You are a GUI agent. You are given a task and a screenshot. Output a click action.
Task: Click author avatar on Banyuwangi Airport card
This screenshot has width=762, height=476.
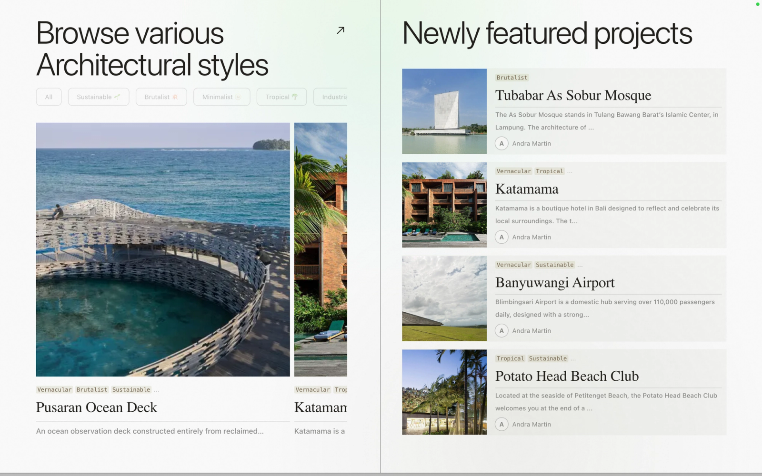coord(501,331)
